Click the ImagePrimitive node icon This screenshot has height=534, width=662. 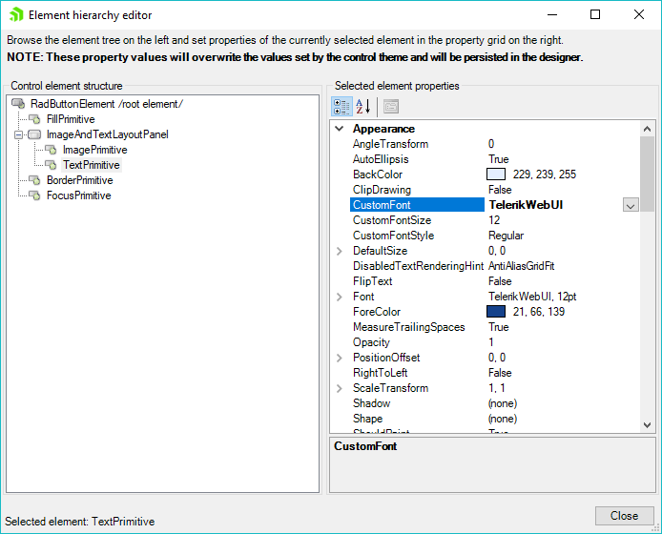pos(51,150)
